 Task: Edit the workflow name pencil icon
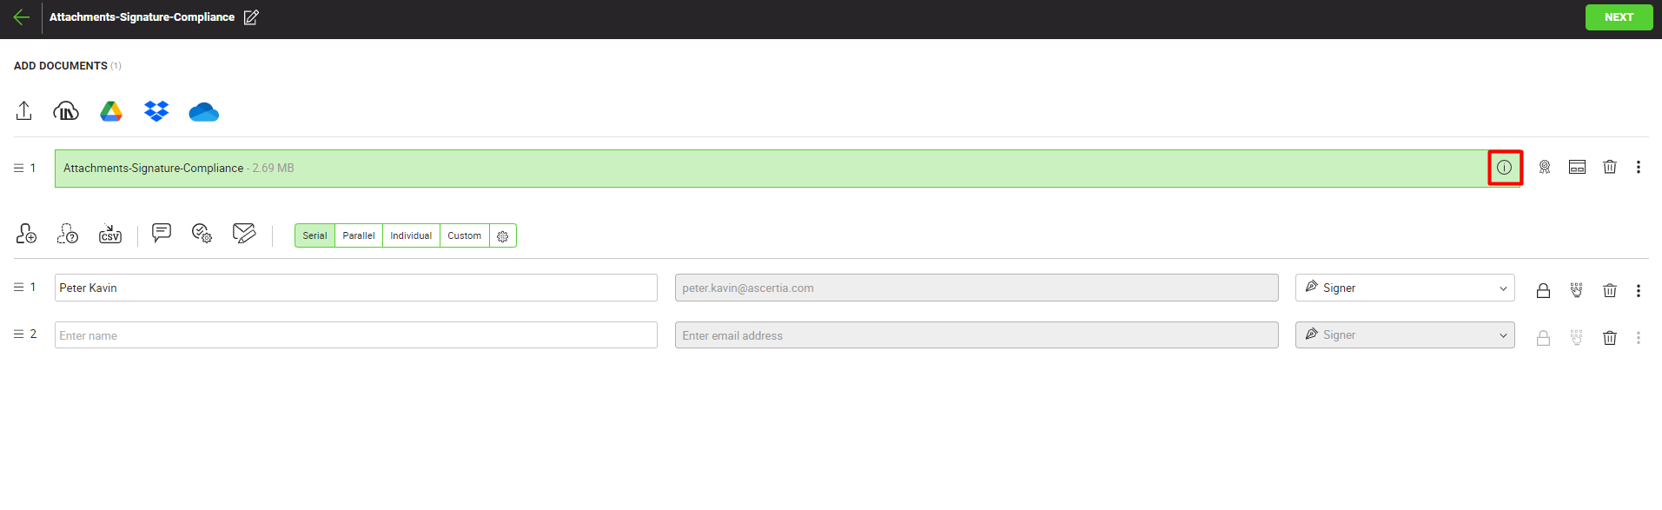251,17
